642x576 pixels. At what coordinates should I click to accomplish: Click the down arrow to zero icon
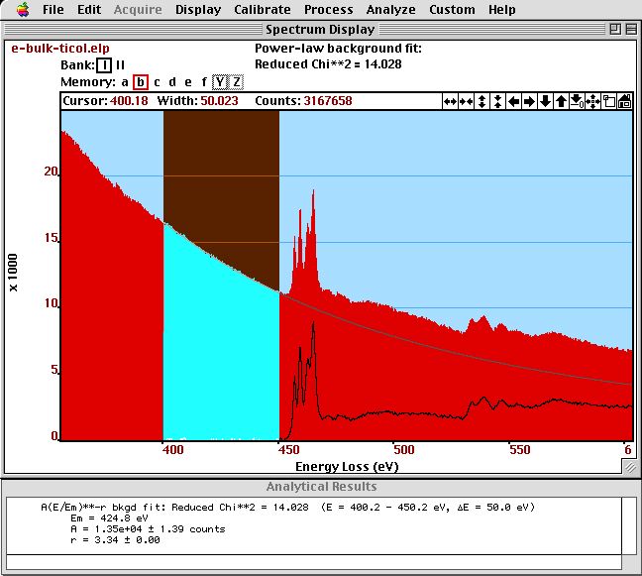[x=577, y=101]
